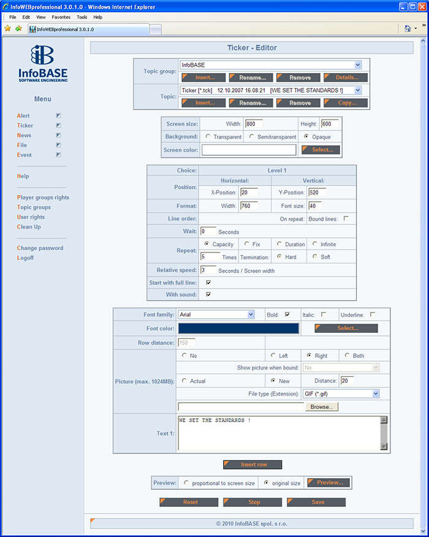The height and width of the screenshot is (537, 429).
Task: Toggle Bold checkbox
Action: 287,314
